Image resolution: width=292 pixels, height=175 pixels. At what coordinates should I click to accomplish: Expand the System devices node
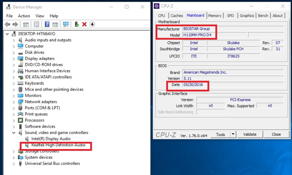[x=13, y=158]
